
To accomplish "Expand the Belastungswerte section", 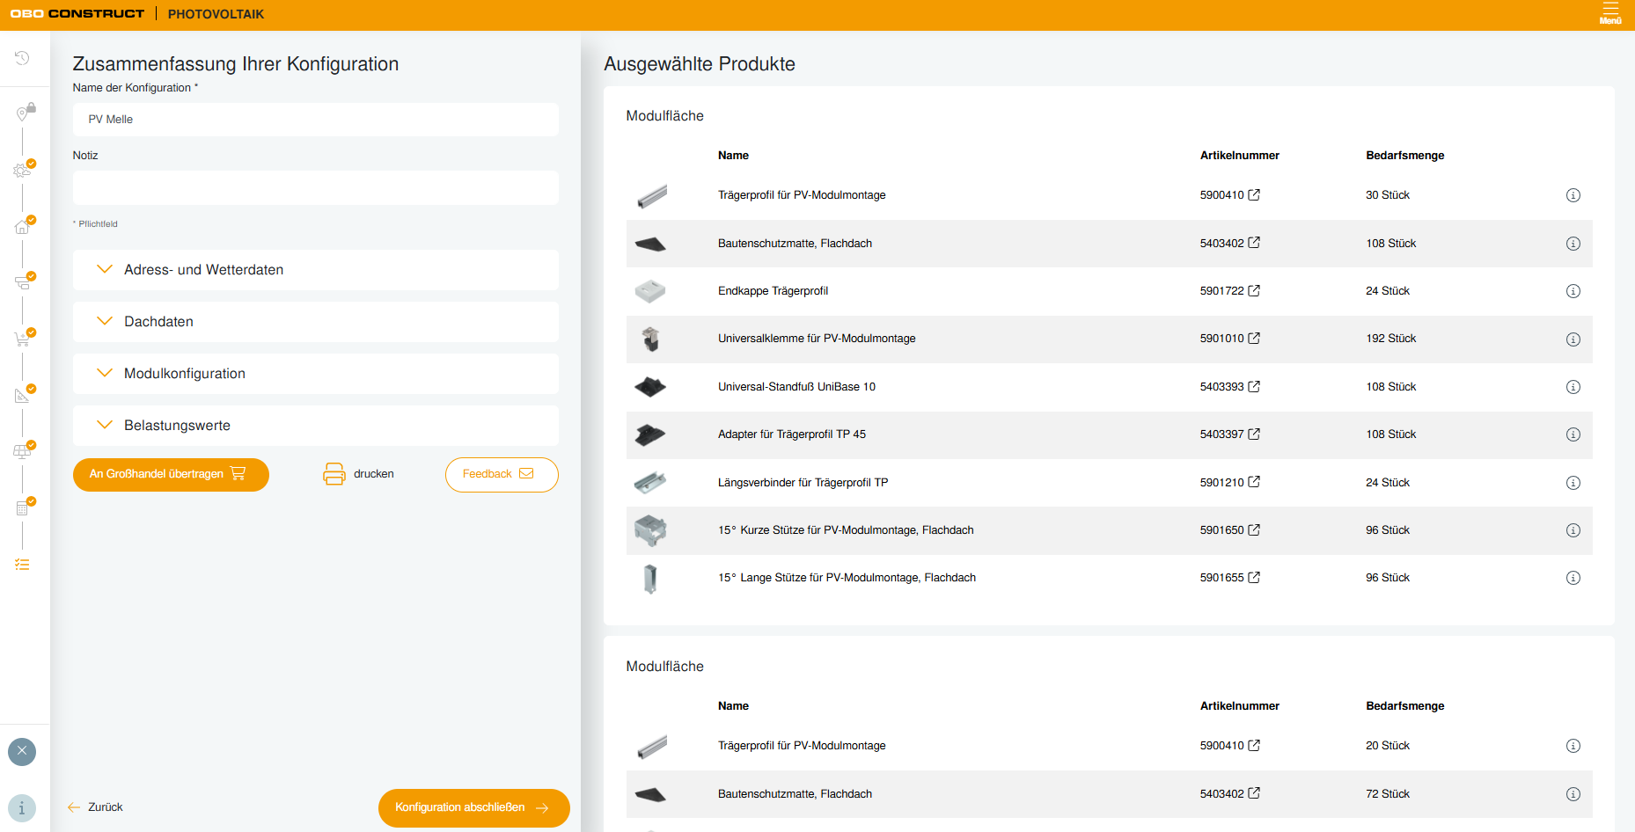I will point(316,426).
